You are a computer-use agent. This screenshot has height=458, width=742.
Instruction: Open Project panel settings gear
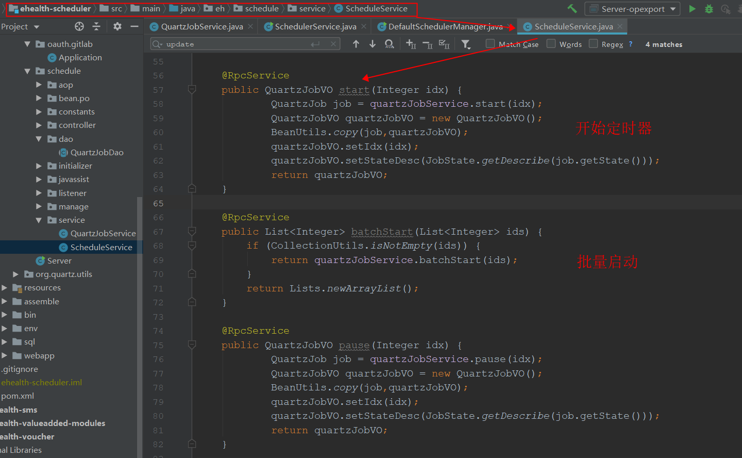[x=117, y=26]
